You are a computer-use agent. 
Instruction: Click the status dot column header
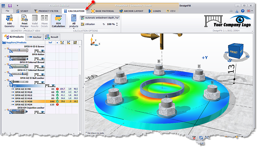(x=57, y=43)
